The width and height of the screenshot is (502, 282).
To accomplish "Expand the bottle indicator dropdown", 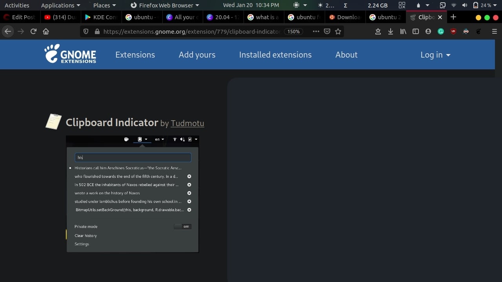I will pos(422,5).
